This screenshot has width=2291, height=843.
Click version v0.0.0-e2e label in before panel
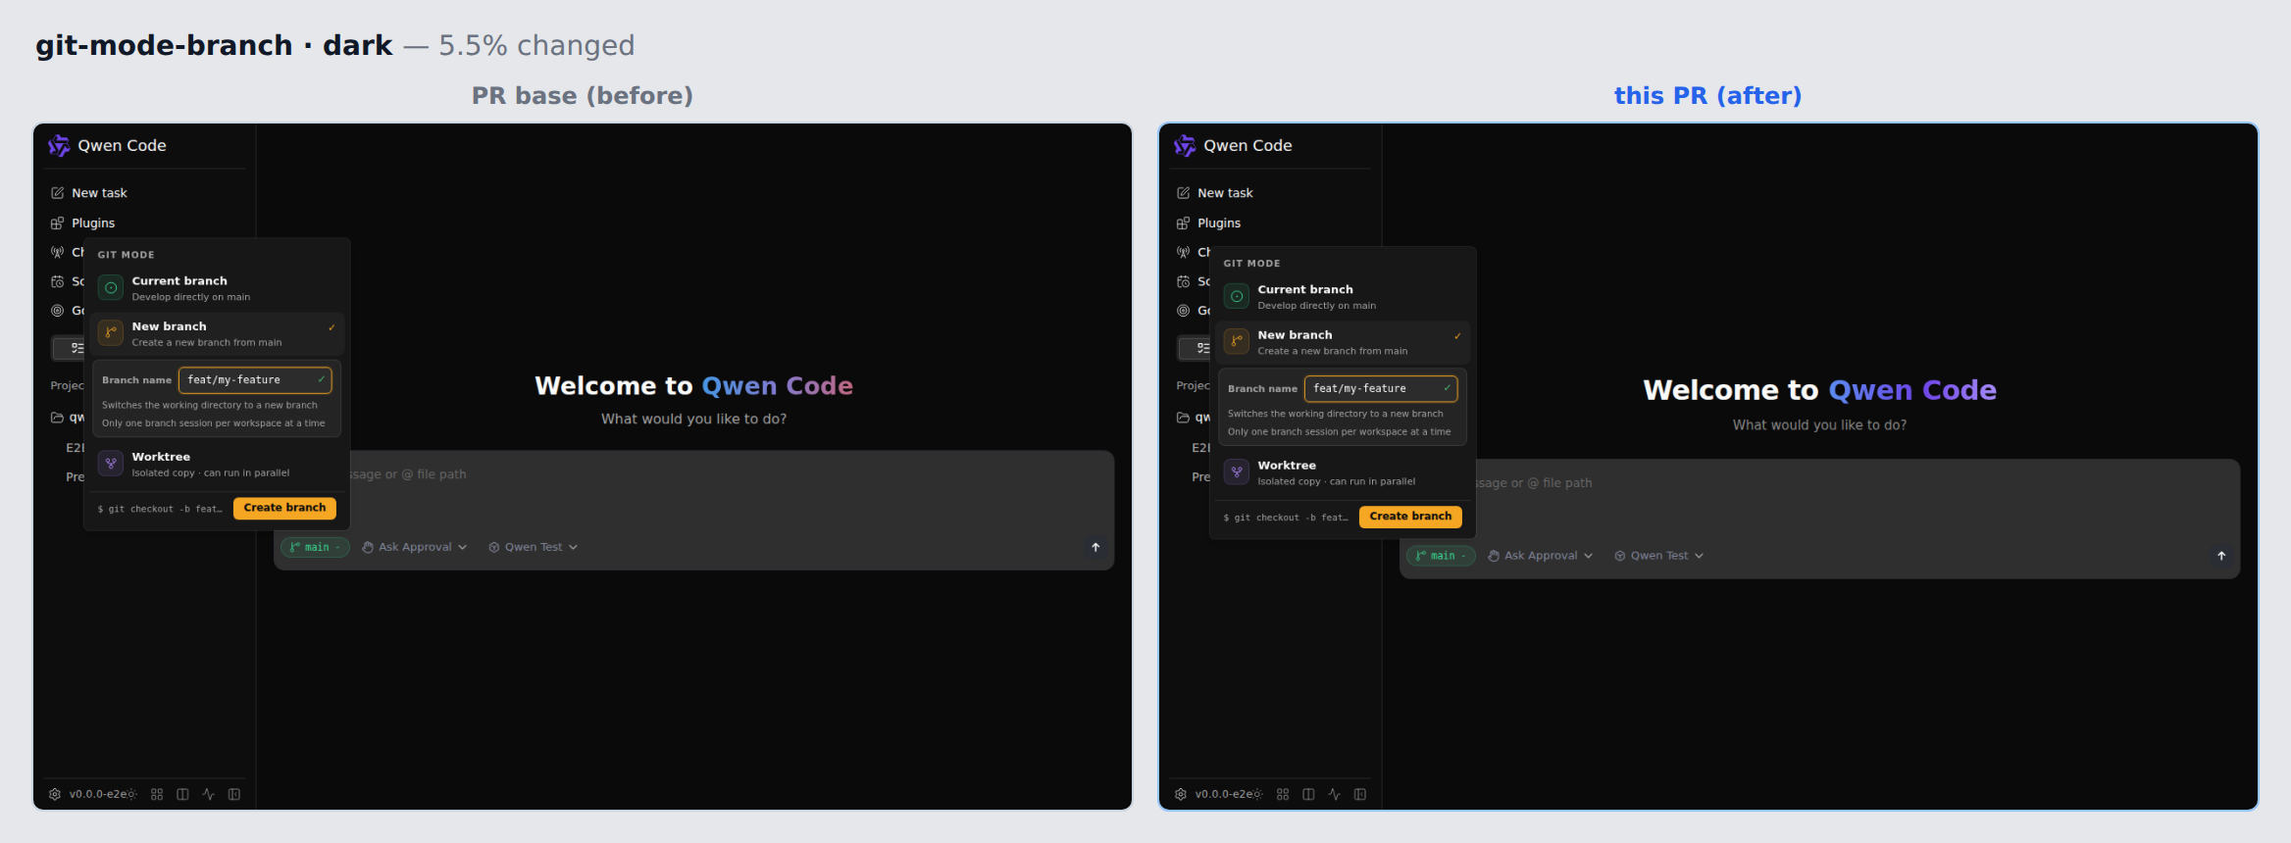[97, 794]
